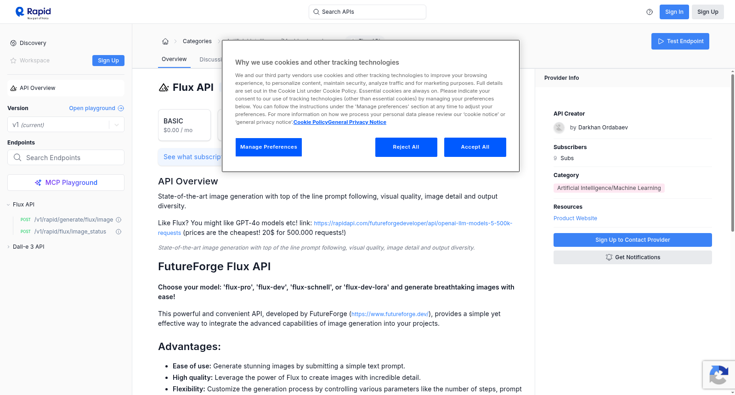
Task: Click the Test Endpoint button
Action: [x=680, y=41]
